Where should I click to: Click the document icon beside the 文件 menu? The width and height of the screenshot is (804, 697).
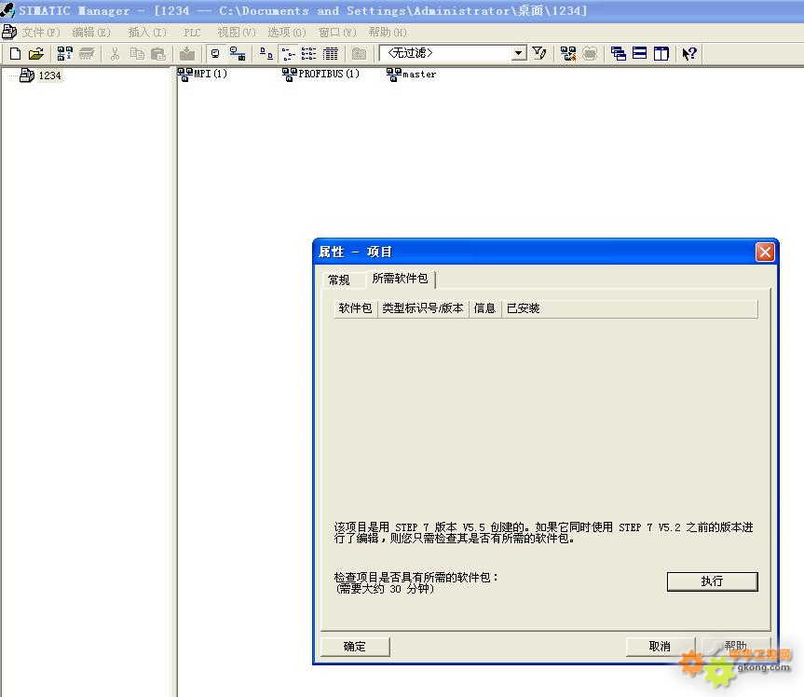point(9,32)
